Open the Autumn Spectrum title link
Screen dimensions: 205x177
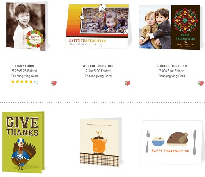click(x=98, y=66)
